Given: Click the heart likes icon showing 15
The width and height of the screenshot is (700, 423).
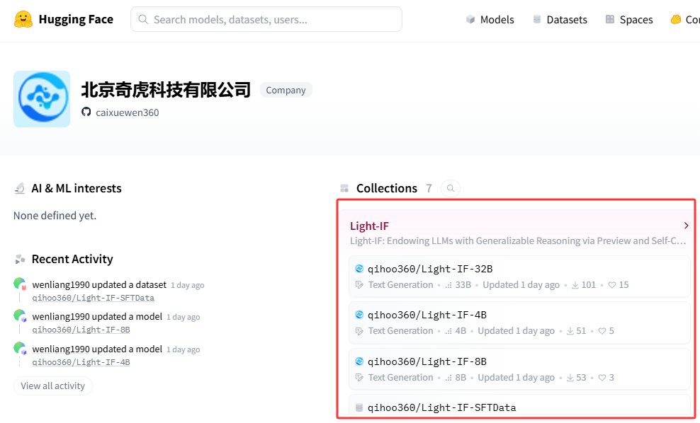Looking at the screenshot, I should (x=612, y=285).
